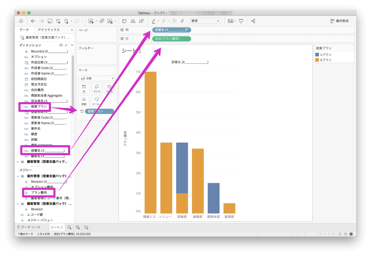Open new worksheet icon dropdown arrow
Screen dimensions: 371x256
[x=96, y=21]
